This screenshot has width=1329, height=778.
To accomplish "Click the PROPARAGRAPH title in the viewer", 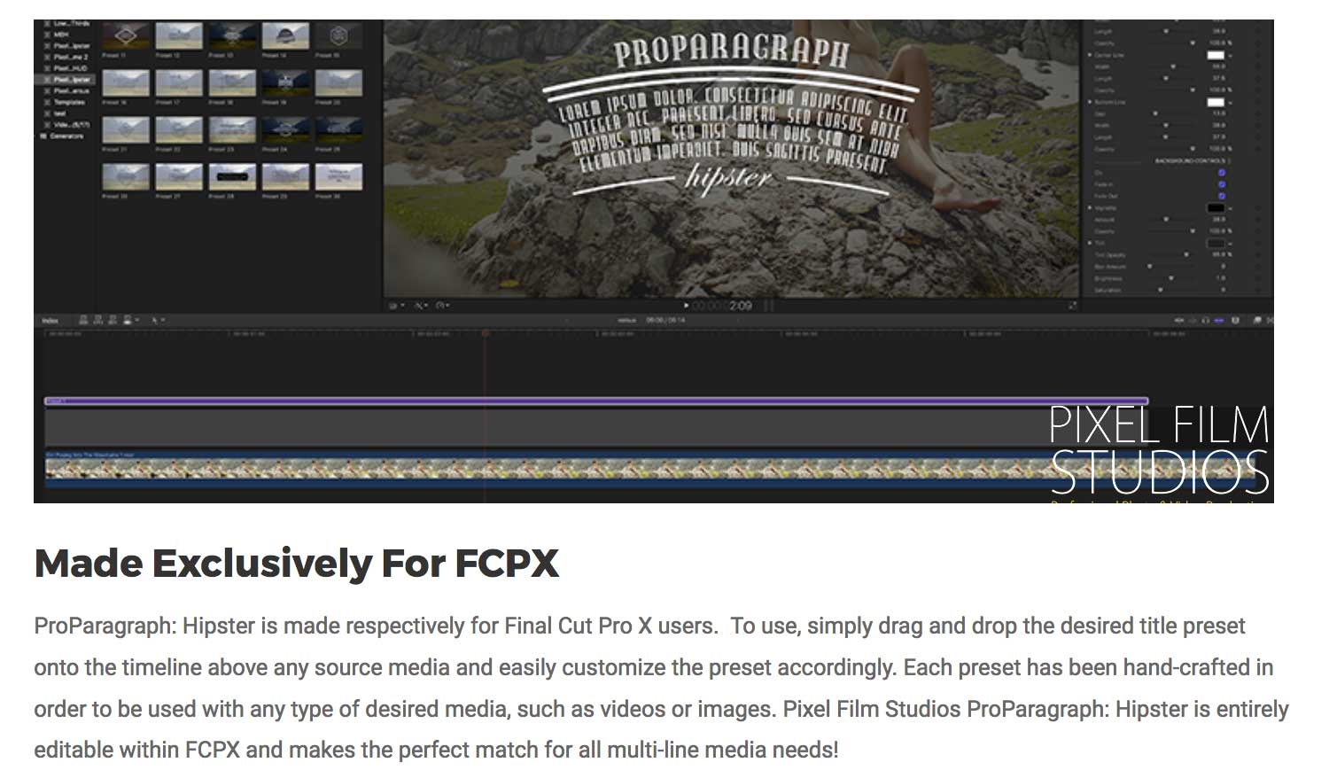I will (731, 51).
